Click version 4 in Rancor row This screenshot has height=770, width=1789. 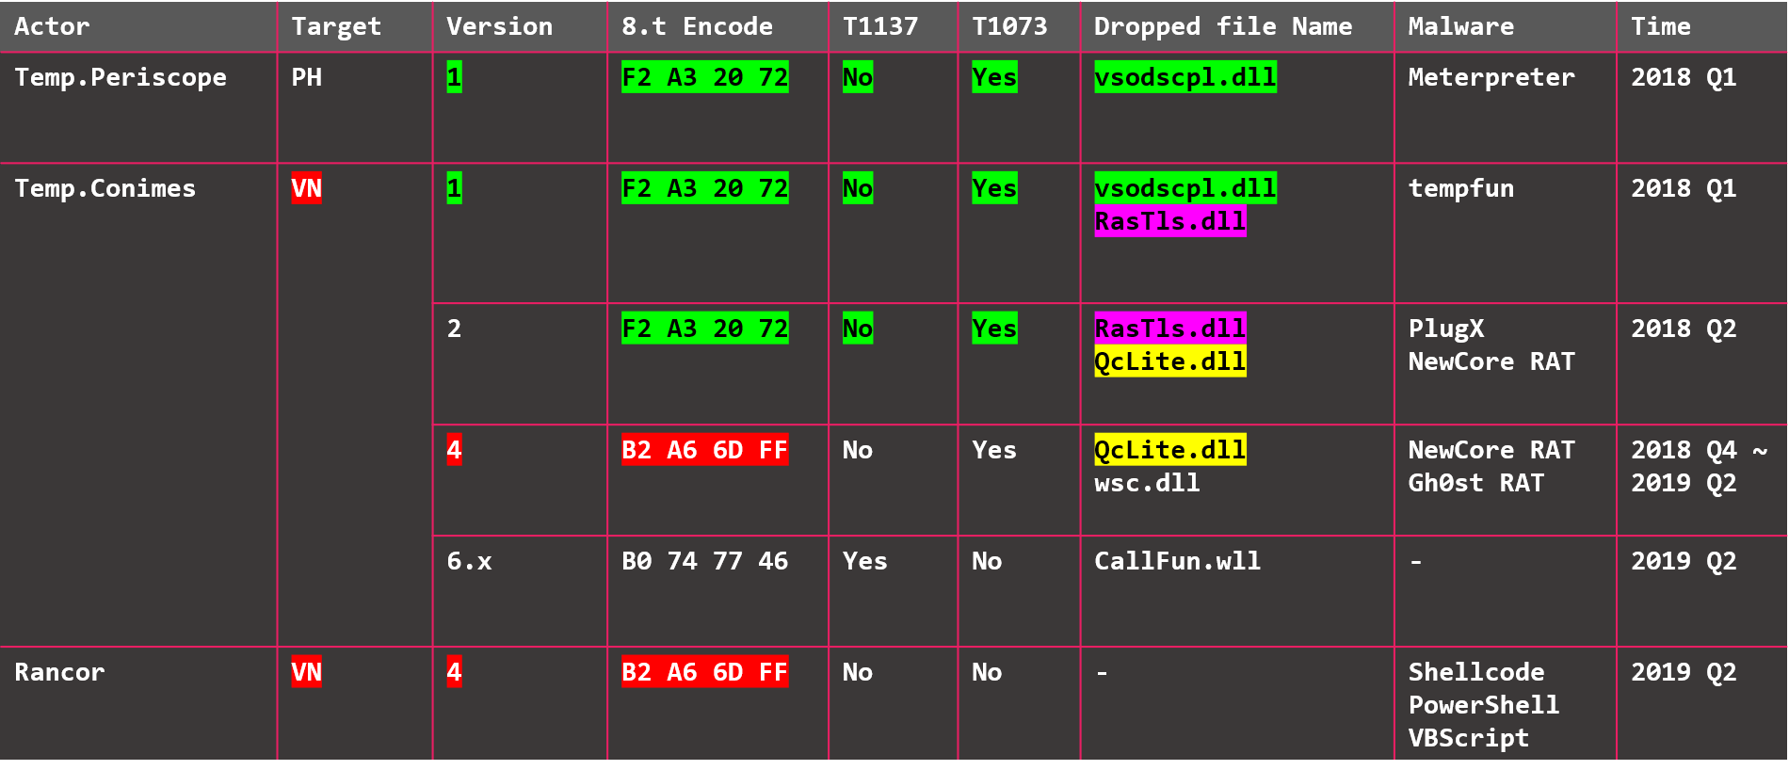click(x=454, y=672)
